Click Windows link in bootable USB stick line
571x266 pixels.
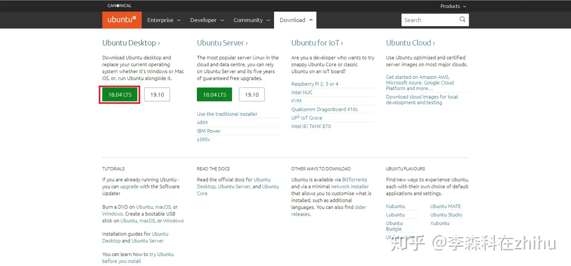click(x=174, y=221)
